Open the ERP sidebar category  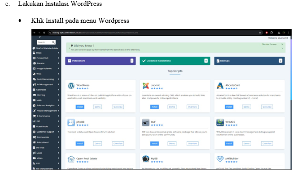coord(46,121)
